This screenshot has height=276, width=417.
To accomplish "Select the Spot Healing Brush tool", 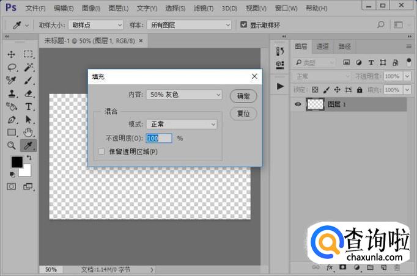I will (12, 80).
